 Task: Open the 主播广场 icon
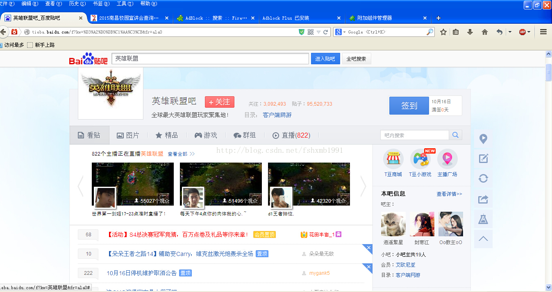tap(447, 159)
